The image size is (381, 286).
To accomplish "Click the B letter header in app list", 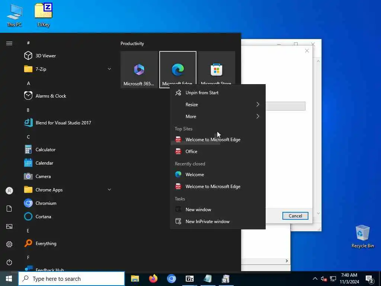I will (x=28, y=110).
